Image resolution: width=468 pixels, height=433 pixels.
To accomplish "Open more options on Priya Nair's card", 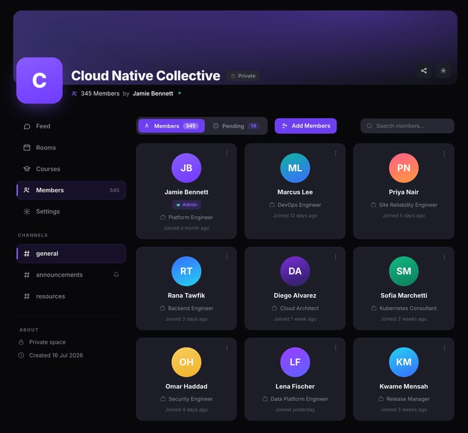I will [444, 153].
